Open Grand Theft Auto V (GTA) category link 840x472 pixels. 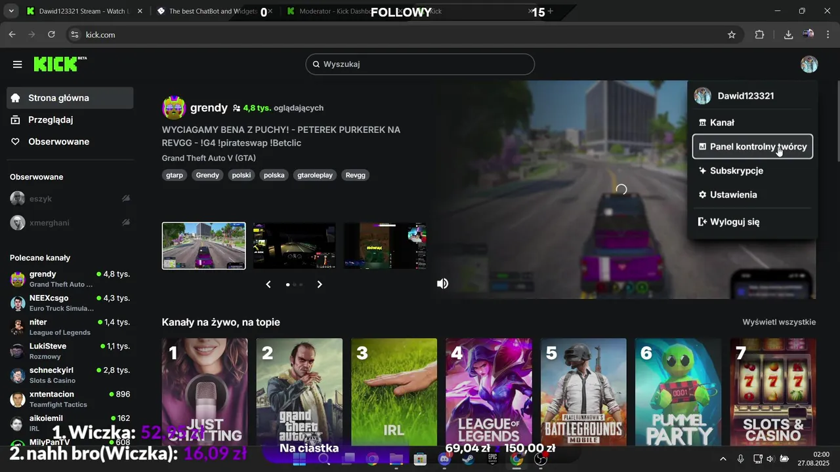coord(209,158)
